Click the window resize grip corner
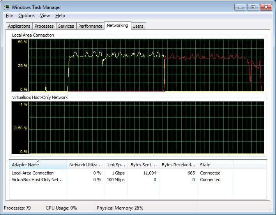 [x=271, y=210]
